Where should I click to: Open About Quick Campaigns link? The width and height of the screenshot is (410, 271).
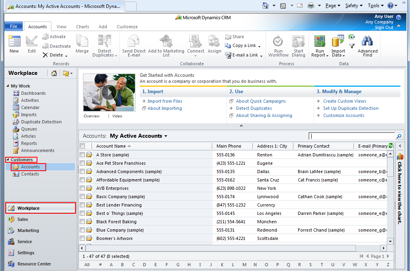[261, 101]
